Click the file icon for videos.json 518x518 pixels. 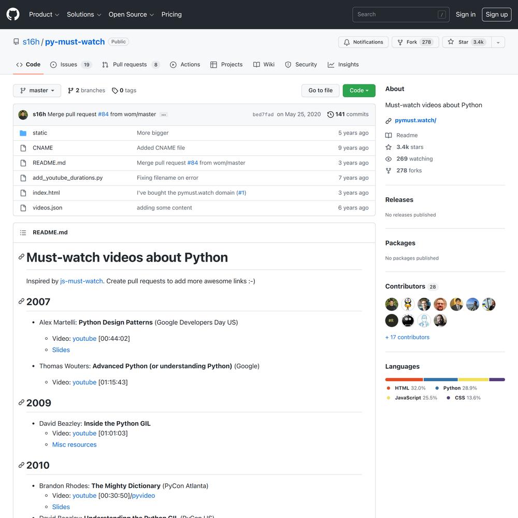[23, 208]
